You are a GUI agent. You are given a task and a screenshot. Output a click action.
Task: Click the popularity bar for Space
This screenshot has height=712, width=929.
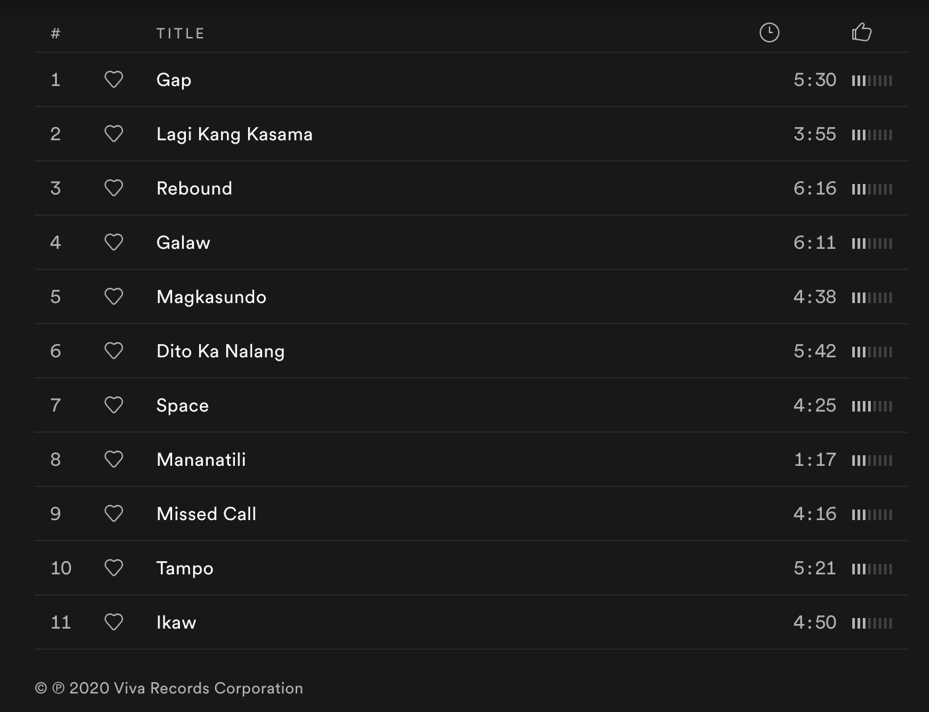(x=871, y=406)
